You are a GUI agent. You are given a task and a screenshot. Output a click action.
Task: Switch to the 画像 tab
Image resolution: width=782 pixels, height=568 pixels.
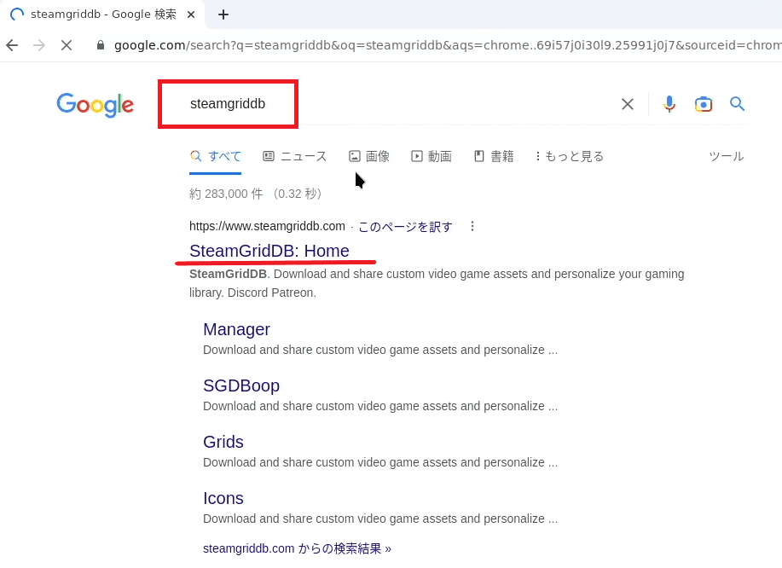(x=369, y=157)
